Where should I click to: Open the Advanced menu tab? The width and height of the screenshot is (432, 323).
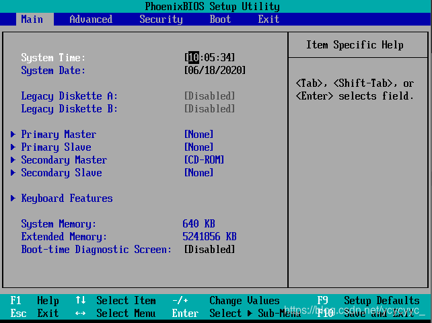point(91,20)
